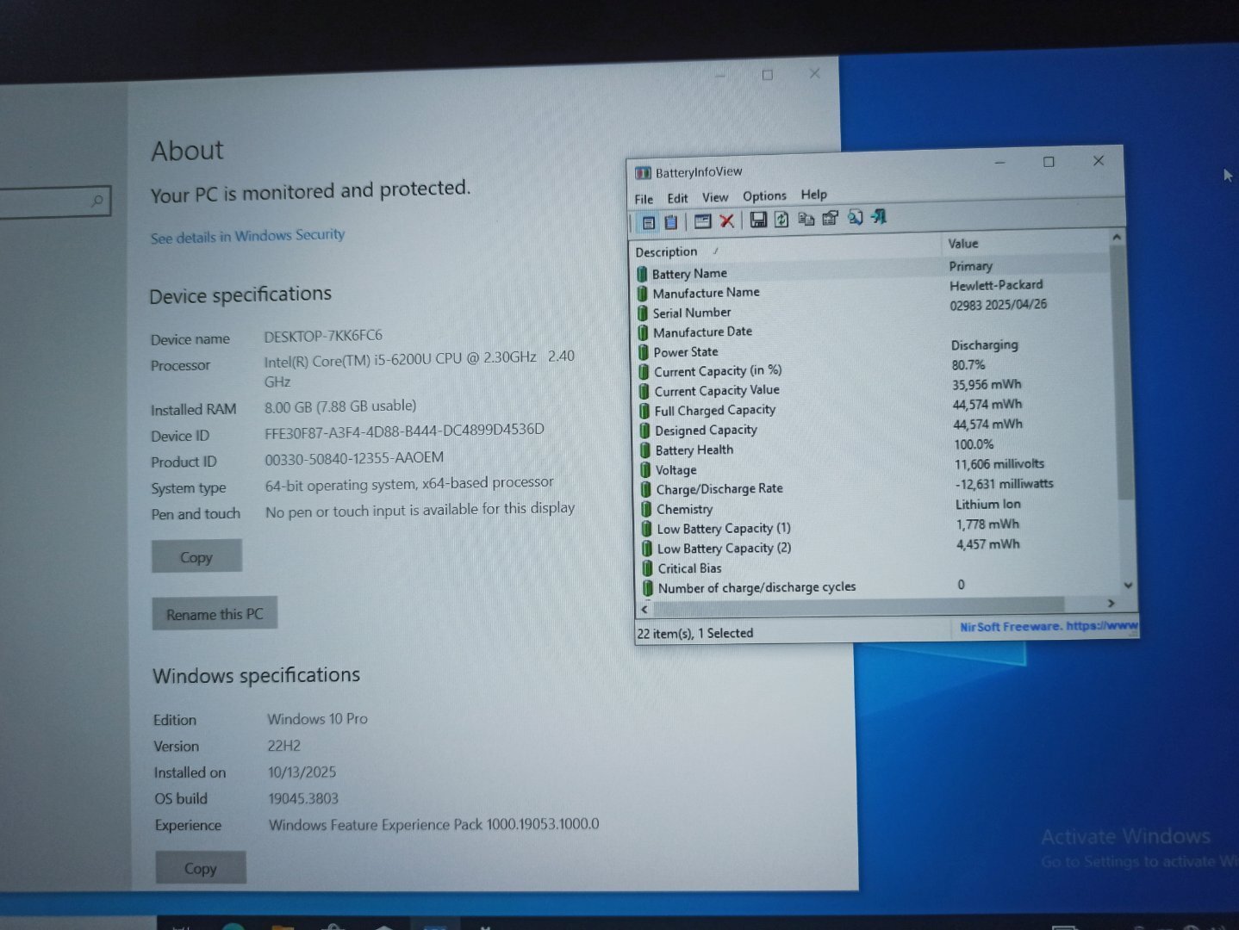Click the 22H2 version text
The height and width of the screenshot is (930, 1239).
284,746
